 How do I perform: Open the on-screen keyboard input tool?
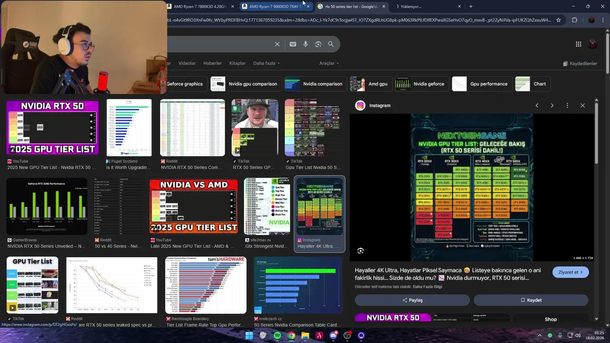(293, 44)
